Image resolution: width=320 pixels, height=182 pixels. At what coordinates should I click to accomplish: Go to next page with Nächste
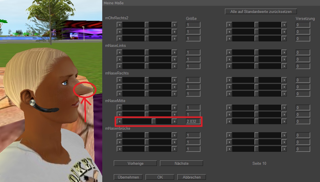[181, 163]
